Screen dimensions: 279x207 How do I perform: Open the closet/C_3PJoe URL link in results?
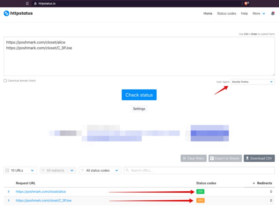[x=44, y=200]
